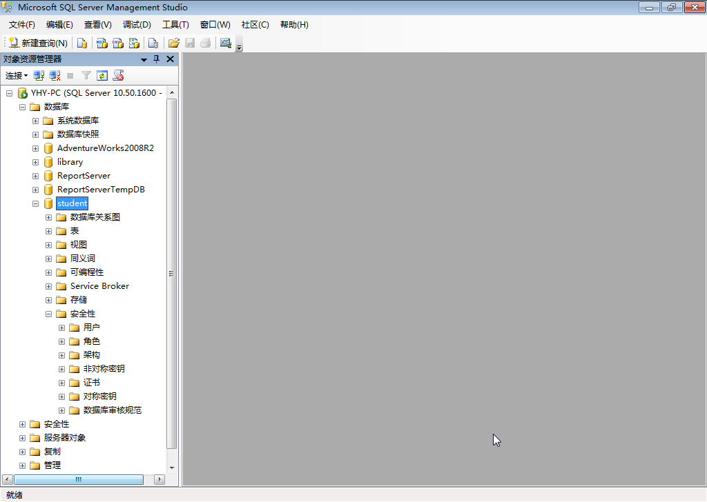This screenshot has width=707, height=502.
Task: Close the 对象资源管理器 panel
Action: pyautogui.click(x=170, y=59)
